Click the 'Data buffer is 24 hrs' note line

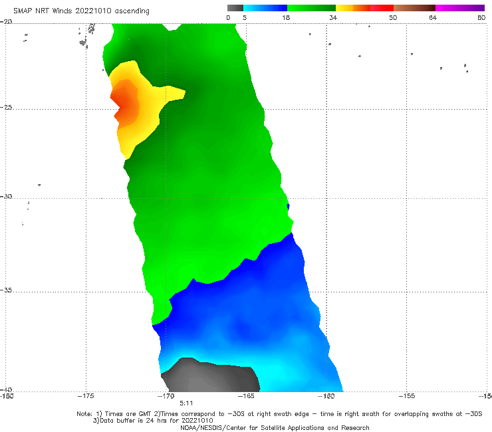[x=153, y=421]
